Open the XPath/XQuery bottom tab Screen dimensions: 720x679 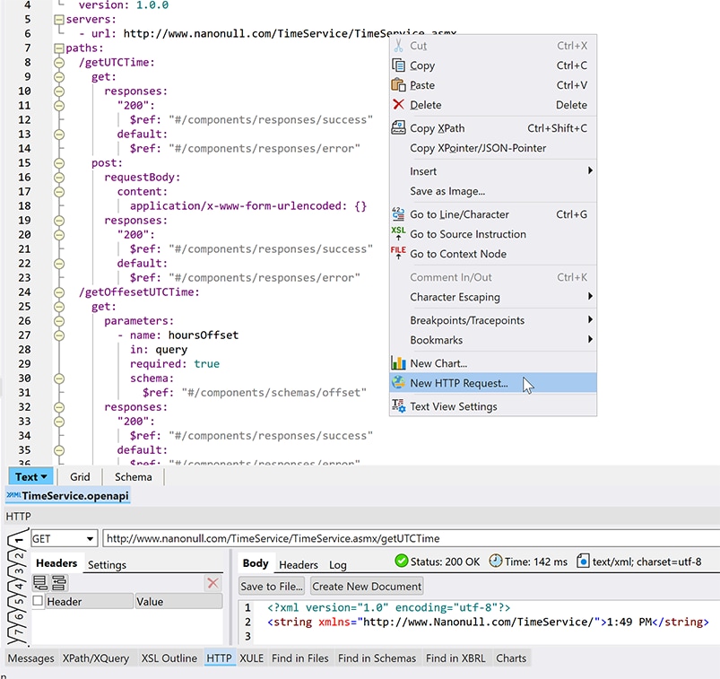(96, 657)
